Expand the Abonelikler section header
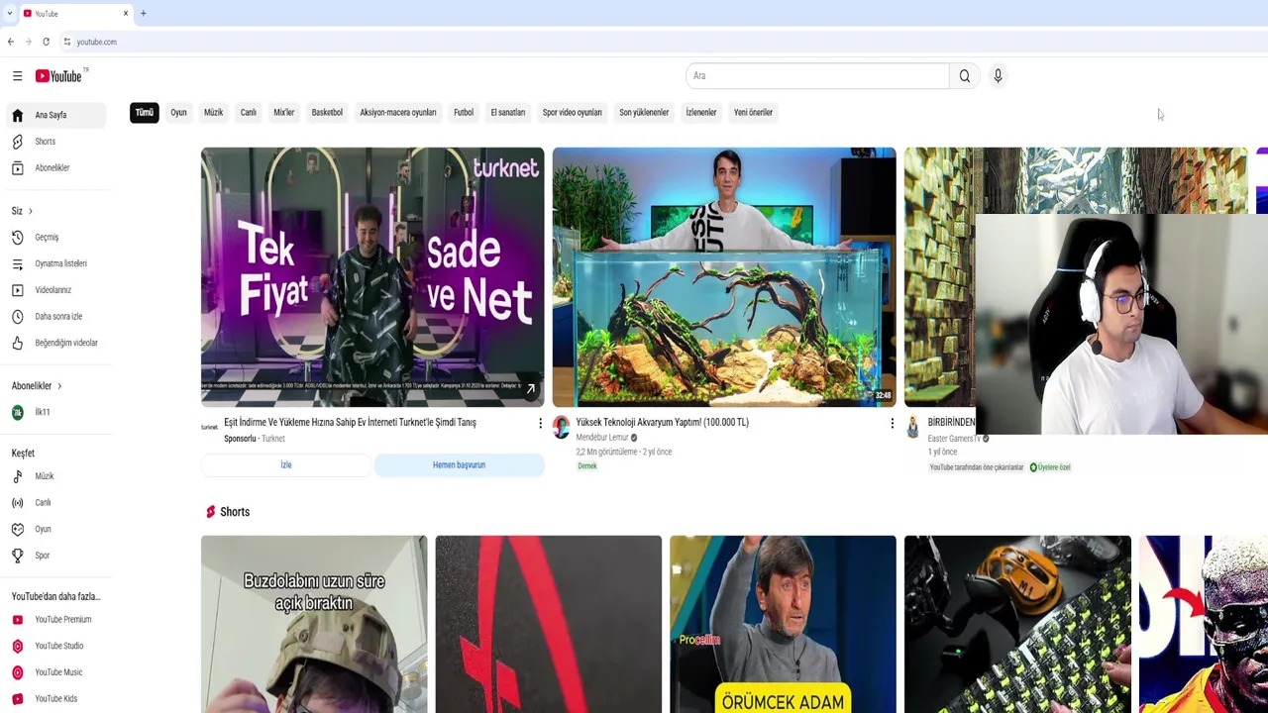 click(37, 386)
